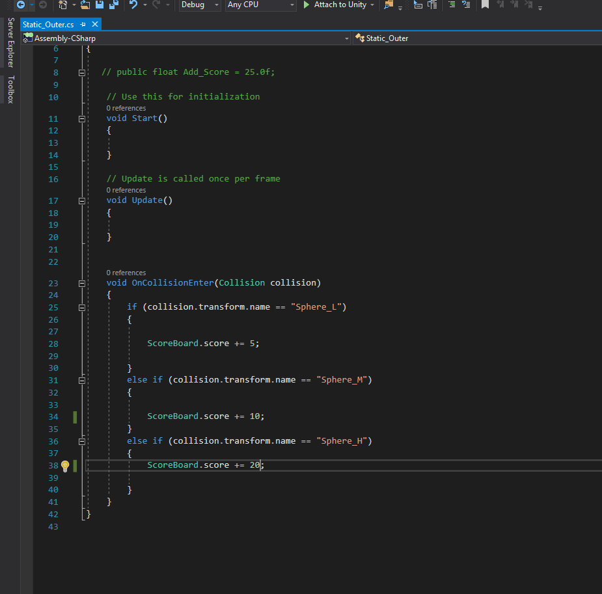Click the Navigate Backward arrow icon

tap(20, 5)
